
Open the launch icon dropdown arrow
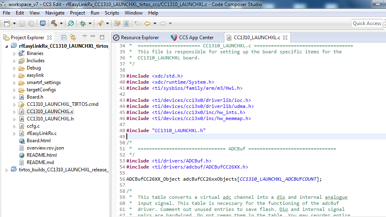pyautogui.click(x=108, y=23)
